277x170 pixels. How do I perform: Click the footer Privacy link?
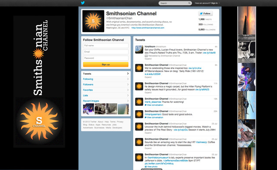[120, 122]
